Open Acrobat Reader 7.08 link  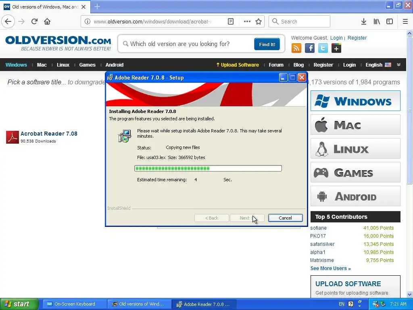click(49, 134)
